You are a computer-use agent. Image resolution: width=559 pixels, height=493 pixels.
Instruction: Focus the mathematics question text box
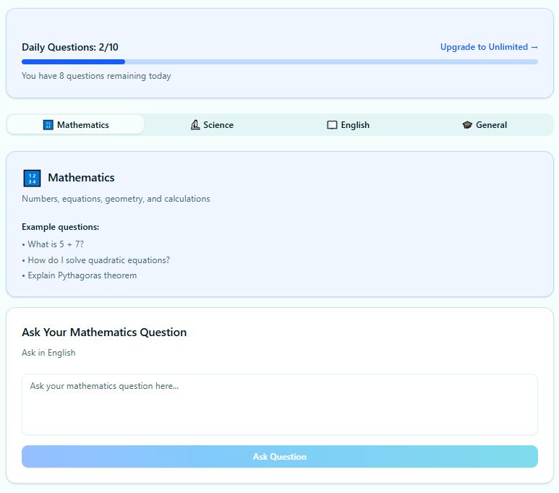coord(279,404)
